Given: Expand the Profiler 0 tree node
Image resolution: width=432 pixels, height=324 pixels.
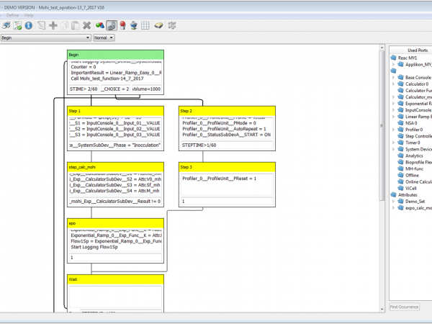Looking at the screenshot, I should 393,130.
